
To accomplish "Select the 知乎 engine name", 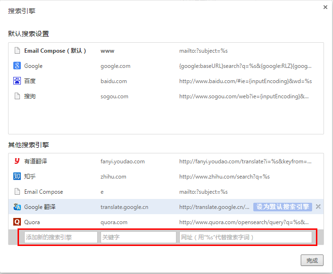I will 30,177.
